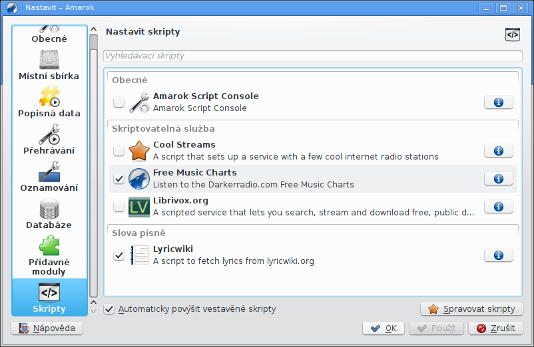Click the Lyricwiki description text

[x=234, y=261]
